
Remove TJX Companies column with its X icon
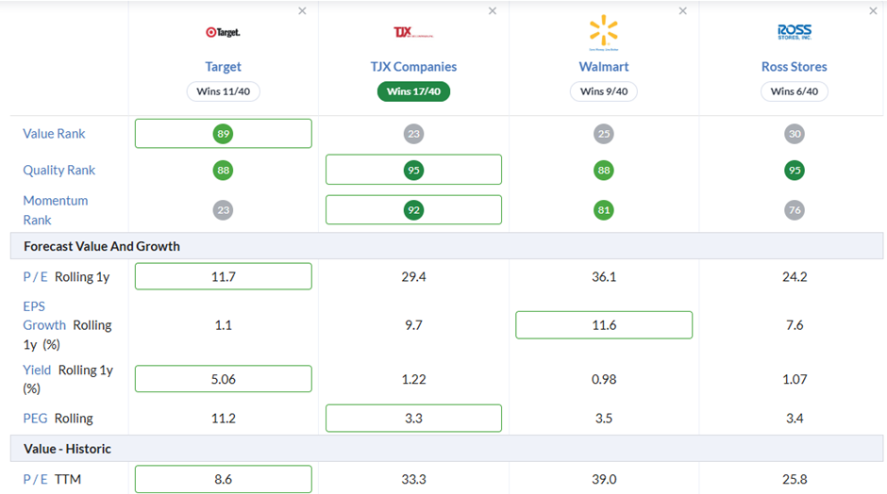pos(493,10)
